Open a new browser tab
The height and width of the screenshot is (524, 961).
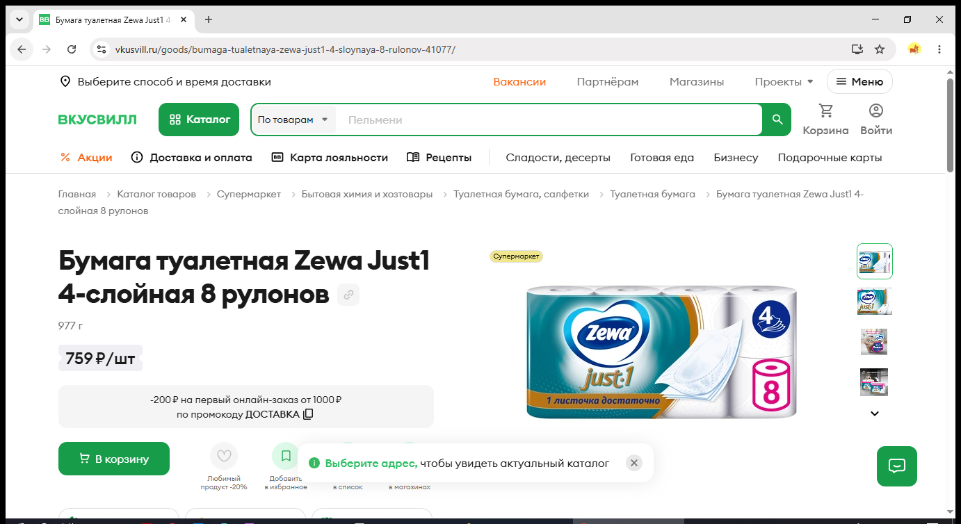pos(209,19)
